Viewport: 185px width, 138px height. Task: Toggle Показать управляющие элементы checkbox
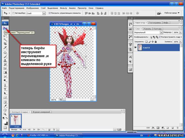tap(50, 13)
